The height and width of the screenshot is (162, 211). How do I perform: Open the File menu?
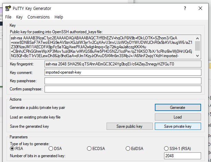tap(8, 17)
